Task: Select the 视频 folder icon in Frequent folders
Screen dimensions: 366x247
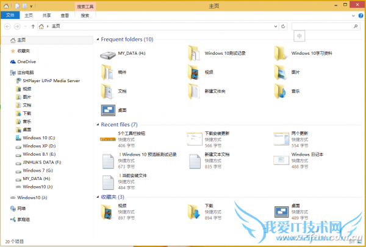Action: [194, 72]
